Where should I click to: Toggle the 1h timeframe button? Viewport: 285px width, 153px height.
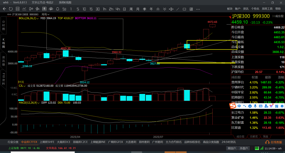[104, 9]
